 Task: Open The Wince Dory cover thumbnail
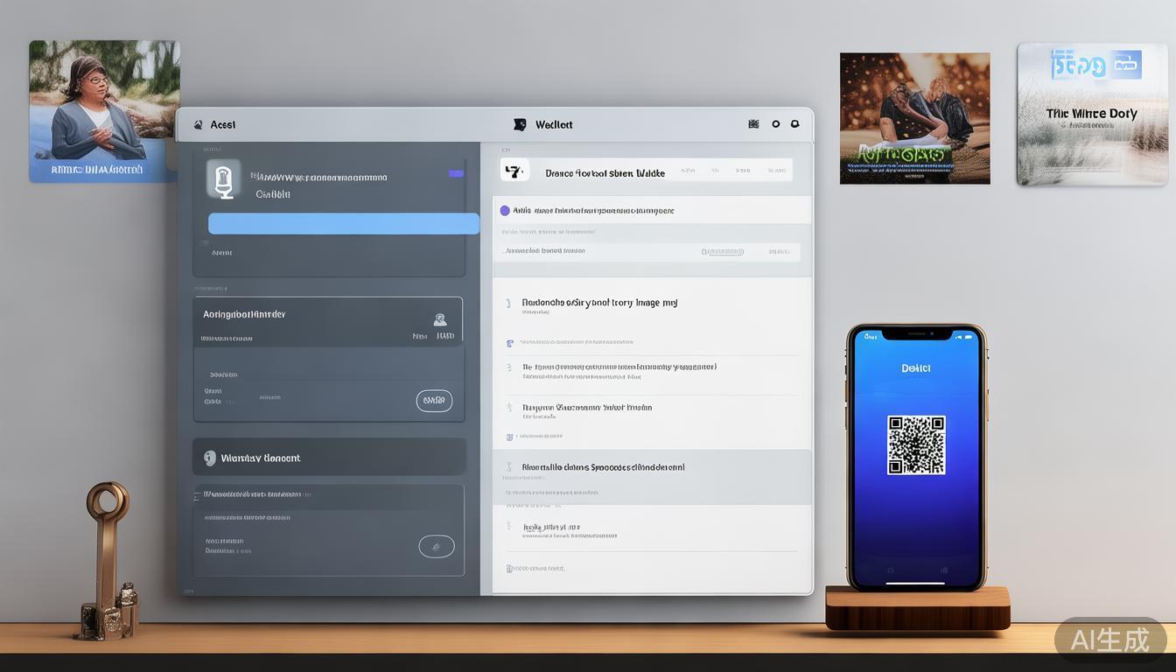pos(1092,114)
